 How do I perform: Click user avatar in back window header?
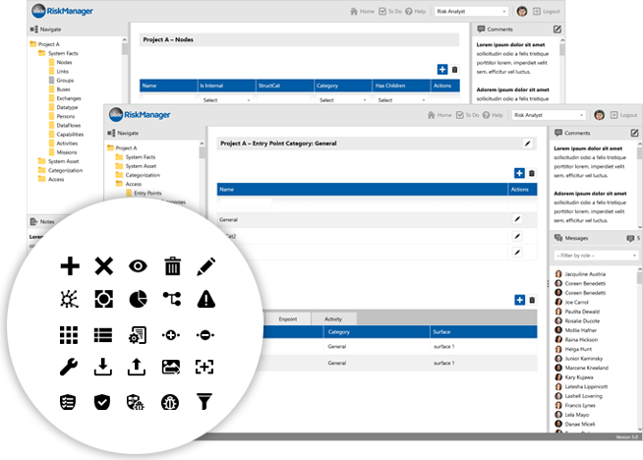click(522, 11)
